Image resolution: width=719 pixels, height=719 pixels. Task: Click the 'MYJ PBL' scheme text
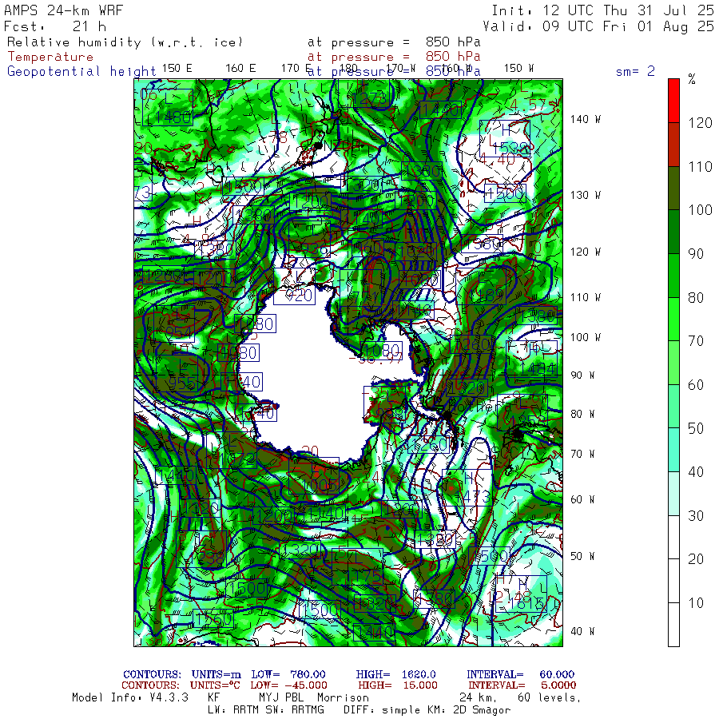click(x=280, y=697)
